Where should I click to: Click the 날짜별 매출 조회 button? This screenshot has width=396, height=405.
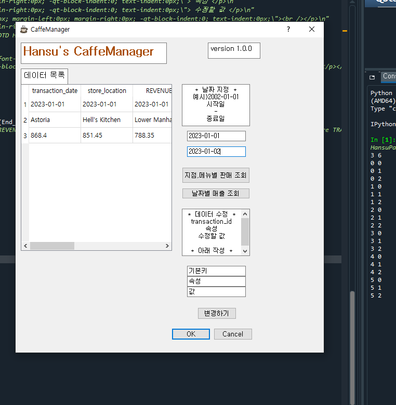[216, 194]
